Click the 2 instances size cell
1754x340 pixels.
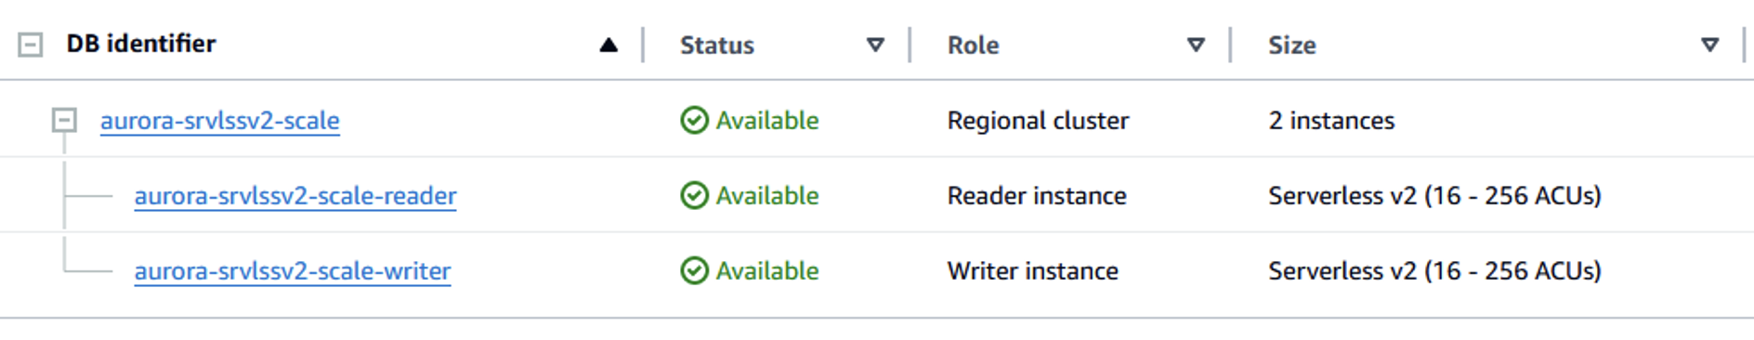click(x=1331, y=121)
